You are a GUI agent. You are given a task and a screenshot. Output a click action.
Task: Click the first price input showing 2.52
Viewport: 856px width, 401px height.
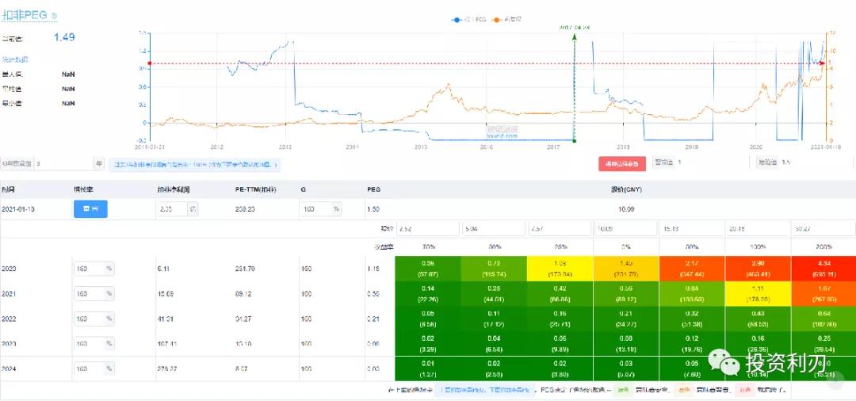point(427,228)
